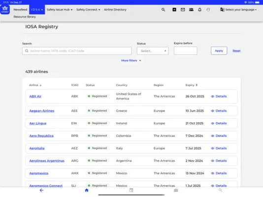Open the mail envelope icon
Screen dimensions: 263x197
point(183,9)
